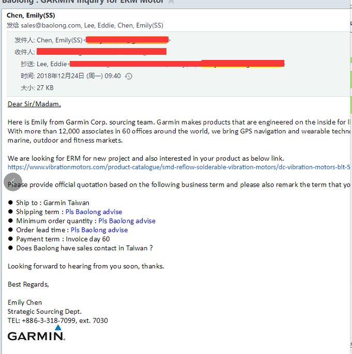
Task: Click the Garmin logo image in signature
Action: (36, 333)
